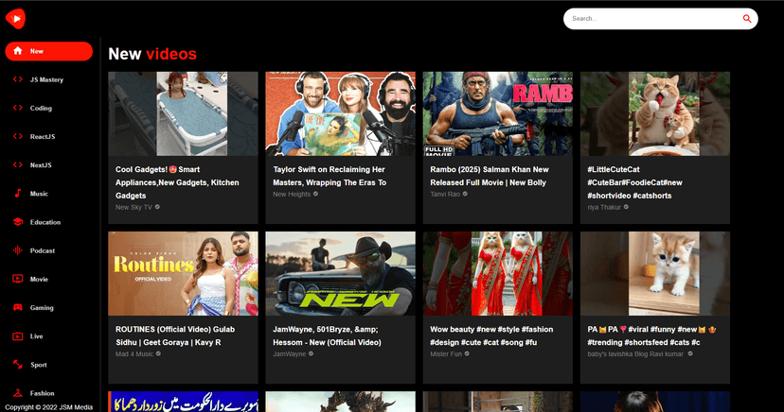784x412 pixels.
Task: Select the highlighted New category button
Action: tap(48, 51)
